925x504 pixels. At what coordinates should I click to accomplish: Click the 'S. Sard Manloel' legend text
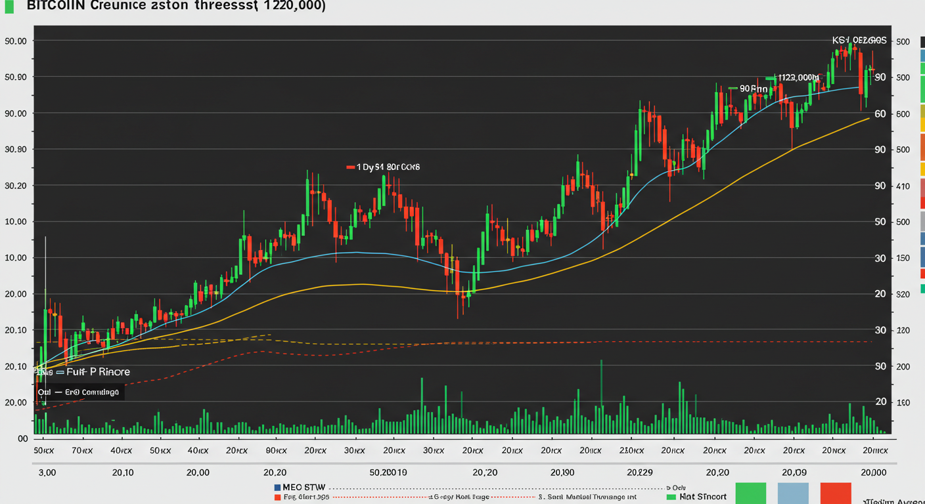(567, 498)
